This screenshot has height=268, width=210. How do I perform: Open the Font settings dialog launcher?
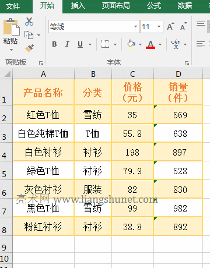187,63
